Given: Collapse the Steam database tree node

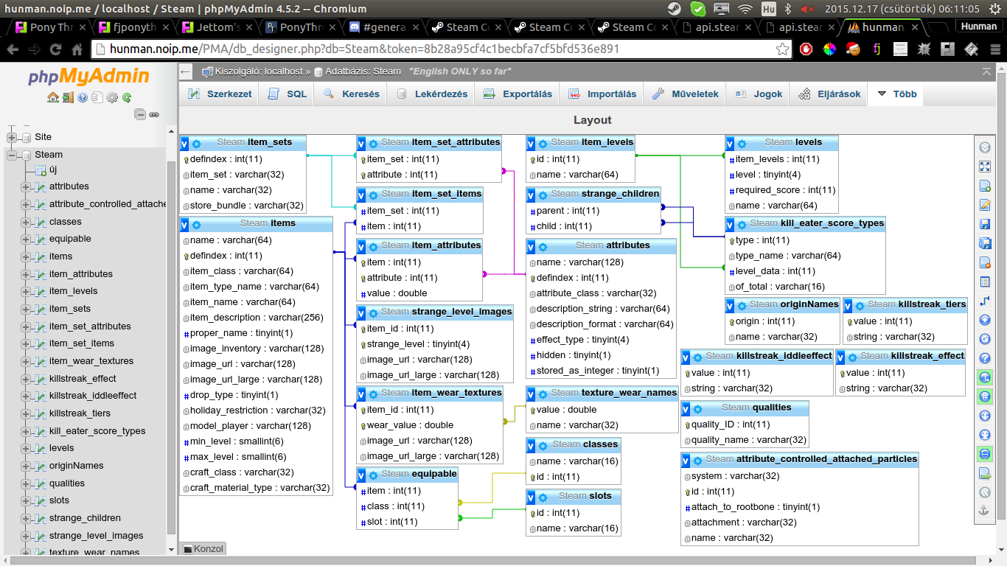Looking at the screenshot, I should point(12,155).
